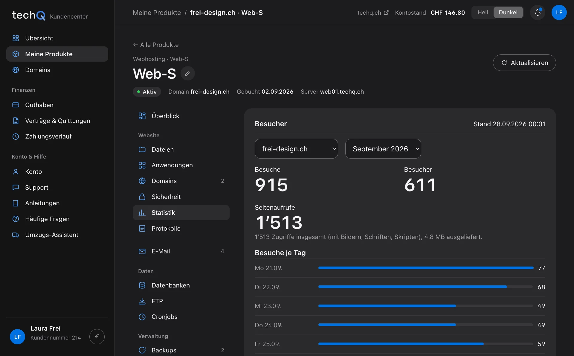Open Anleitungen in the sidebar

point(57,203)
